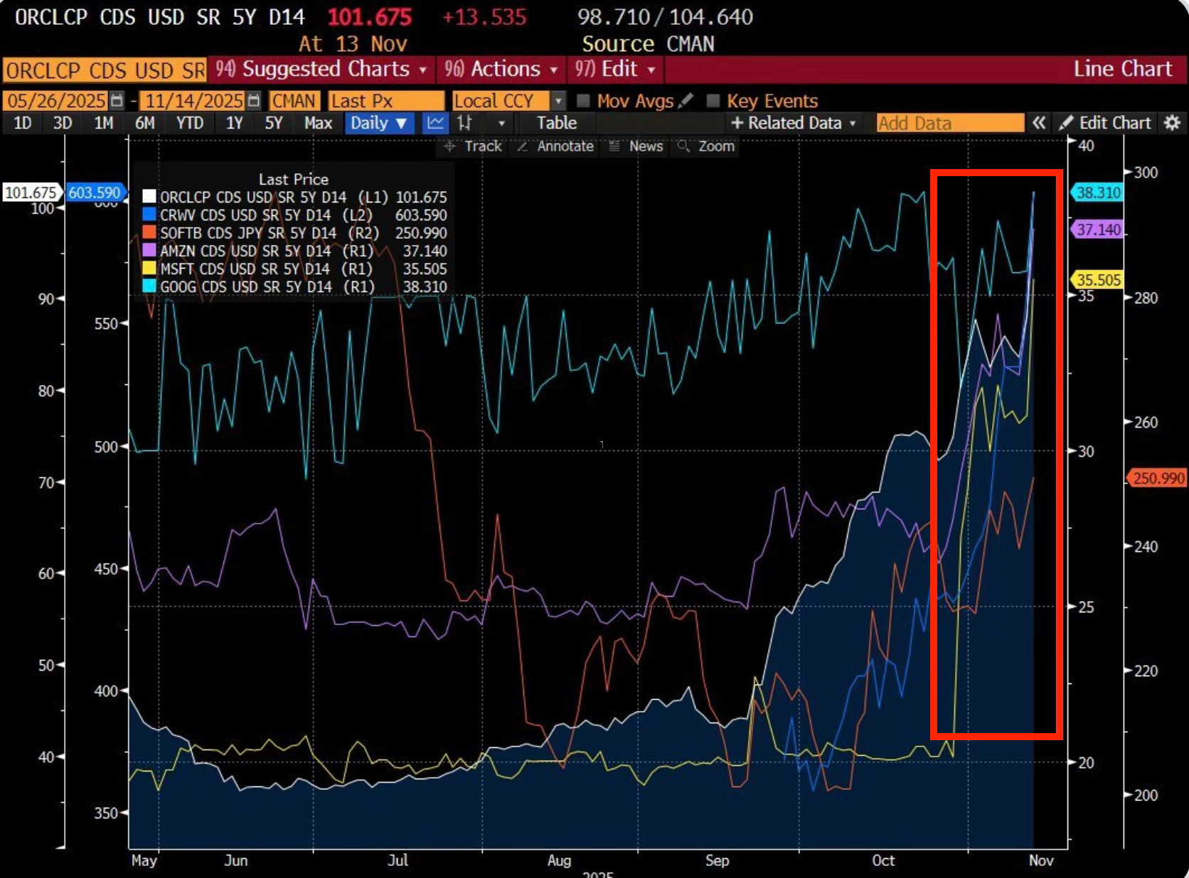Click the 250.990 SOFTB axis value tag
This screenshot has height=878, width=1189.
tap(1156, 478)
